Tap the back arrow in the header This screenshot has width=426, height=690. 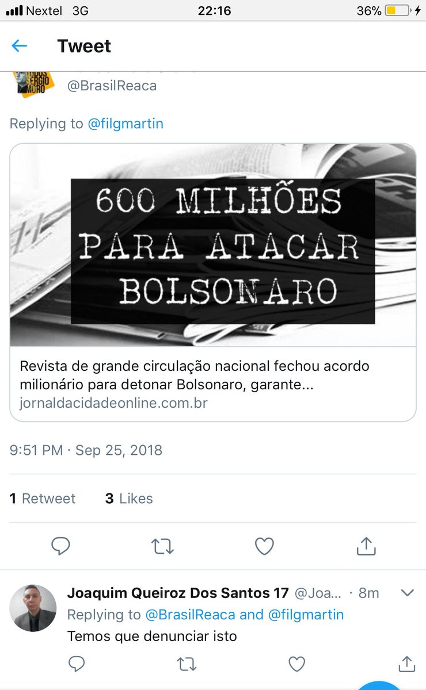click(x=20, y=46)
